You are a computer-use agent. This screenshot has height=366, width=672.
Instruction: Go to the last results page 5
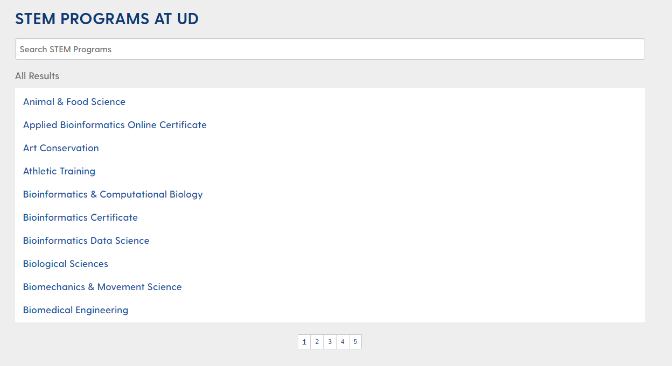[x=355, y=341]
